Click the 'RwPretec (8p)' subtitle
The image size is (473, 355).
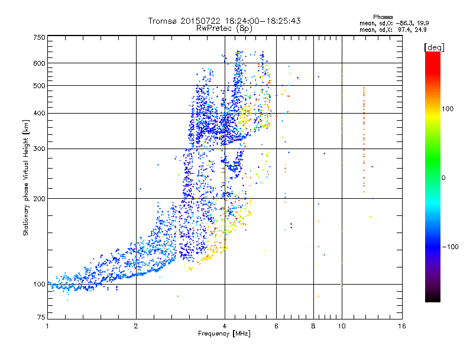[224, 28]
